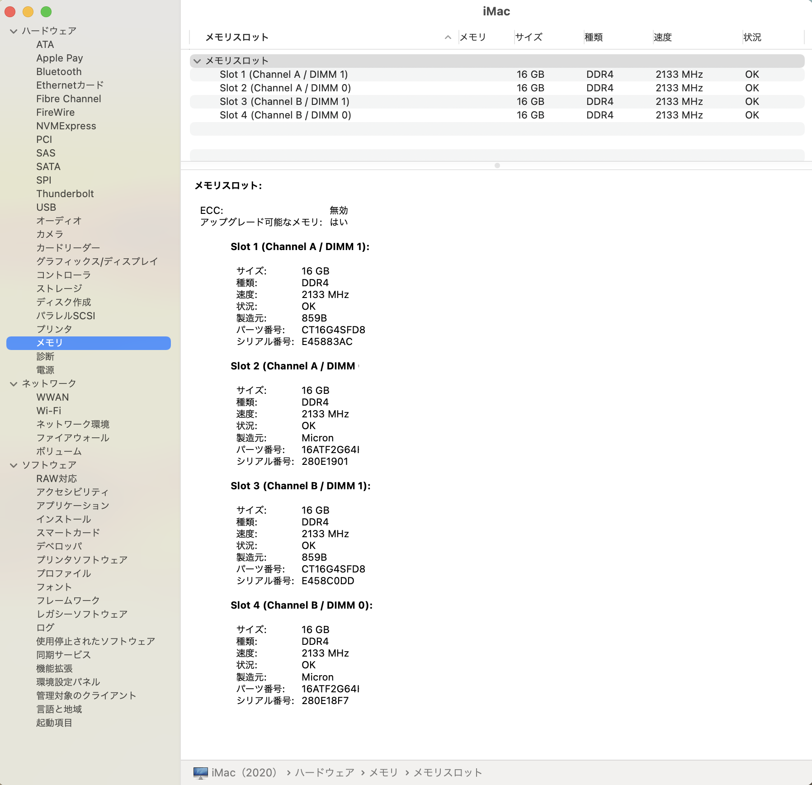812x785 pixels.
Task: Show フォント information
Action: point(54,587)
